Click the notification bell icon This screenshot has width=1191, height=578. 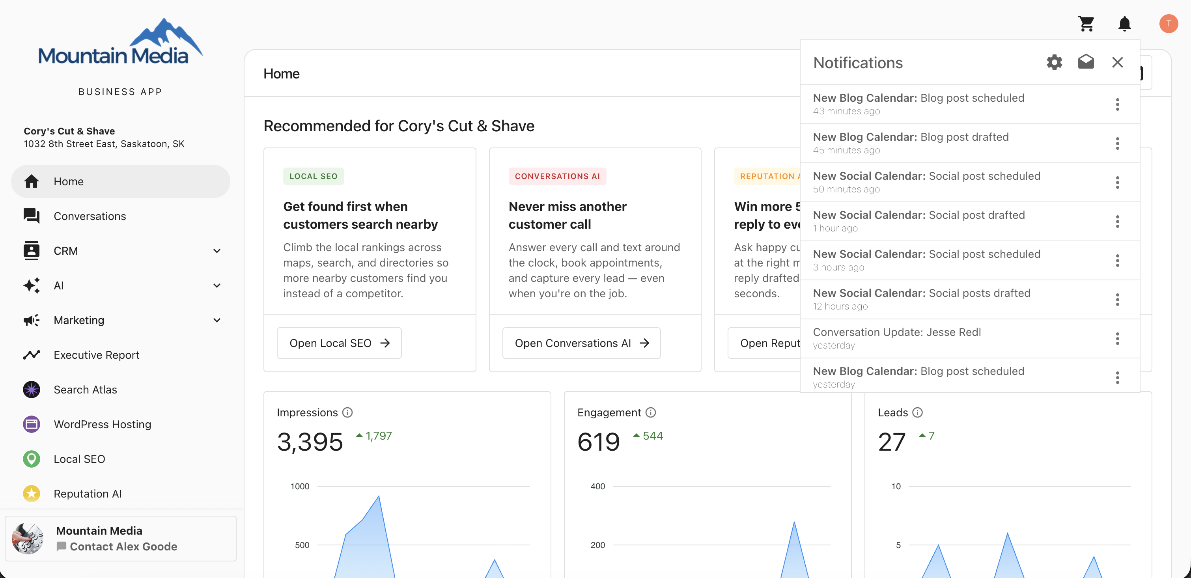(1124, 24)
